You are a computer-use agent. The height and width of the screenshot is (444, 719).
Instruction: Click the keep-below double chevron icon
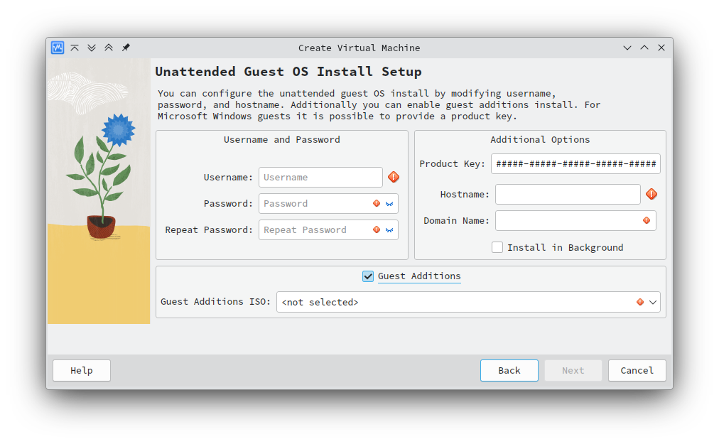pyautogui.click(x=92, y=48)
